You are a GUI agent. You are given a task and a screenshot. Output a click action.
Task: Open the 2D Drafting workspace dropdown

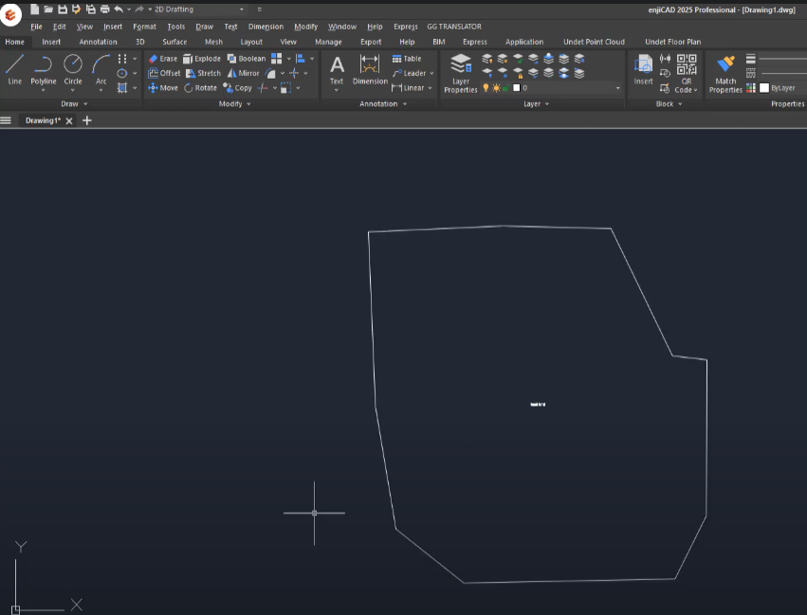click(243, 9)
